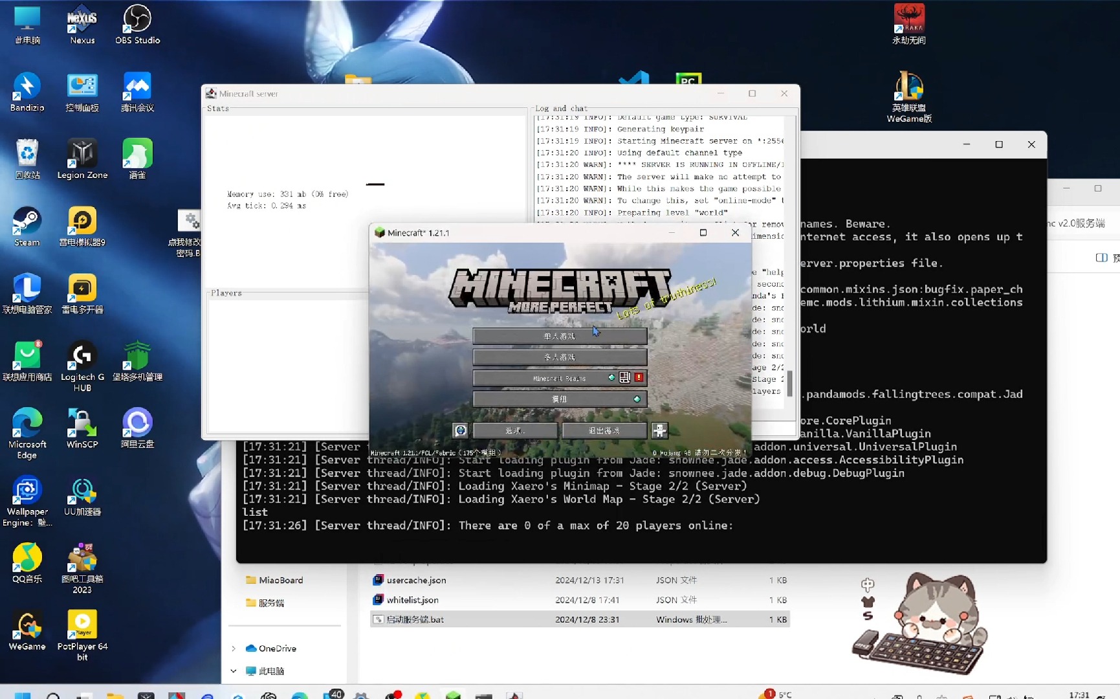Launch Legion Zone from the desktop
The height and width of the screenshot is (699, 1120).
click(x=82, y=159)
